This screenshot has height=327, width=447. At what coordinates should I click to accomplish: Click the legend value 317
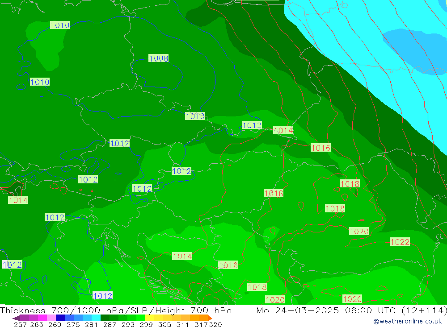tap(201, 324)
